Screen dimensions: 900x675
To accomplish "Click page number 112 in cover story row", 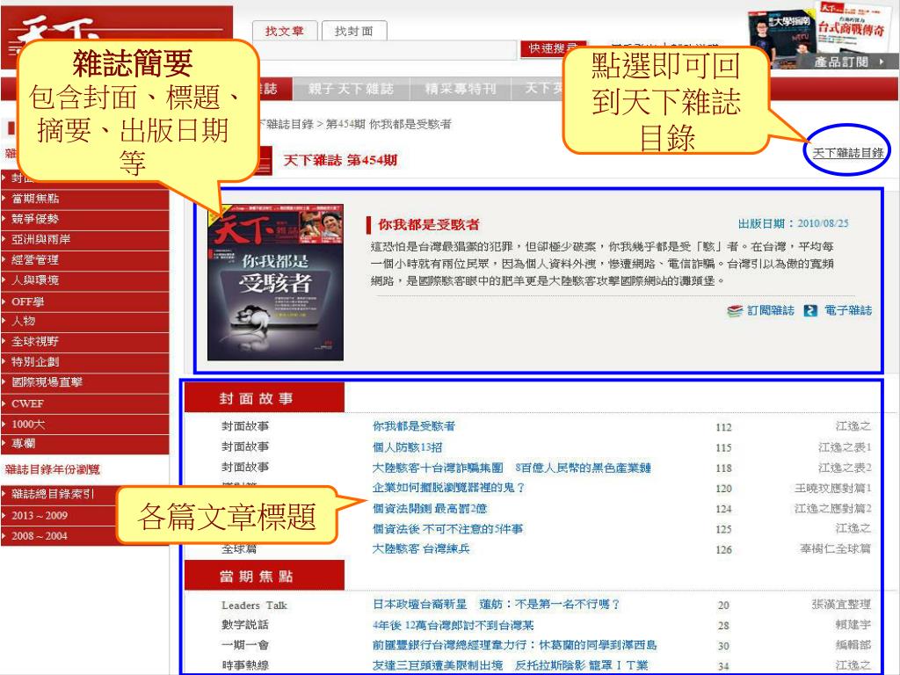I will click(724, 427).
